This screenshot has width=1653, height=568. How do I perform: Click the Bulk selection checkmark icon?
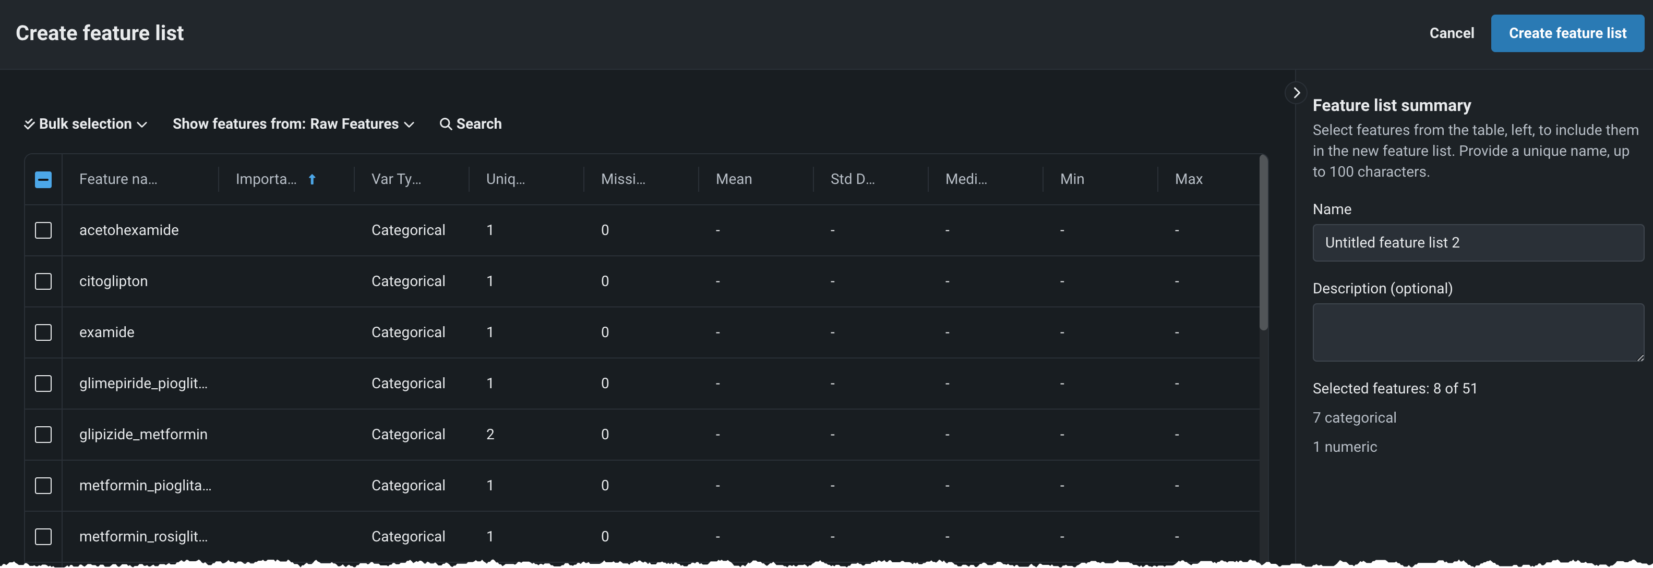tap(29, 125)
